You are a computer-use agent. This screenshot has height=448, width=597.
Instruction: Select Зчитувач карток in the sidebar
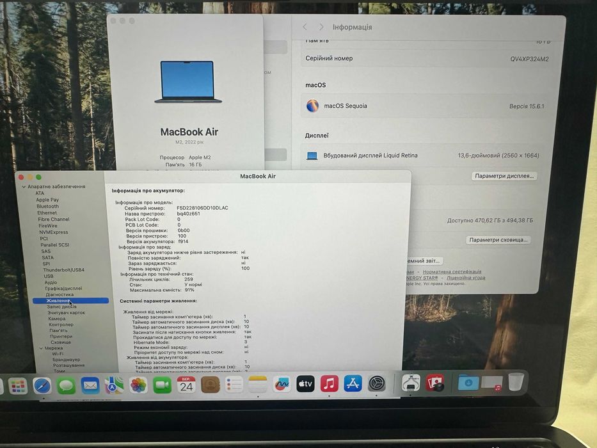coord(67,312)
